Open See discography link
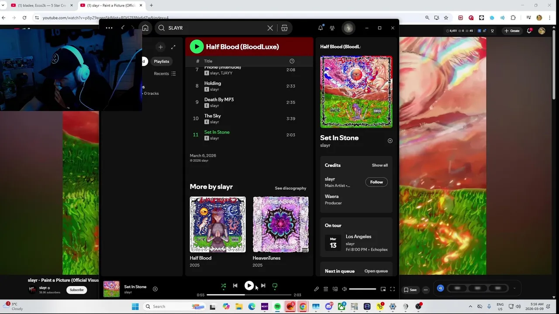 (290, 188)
